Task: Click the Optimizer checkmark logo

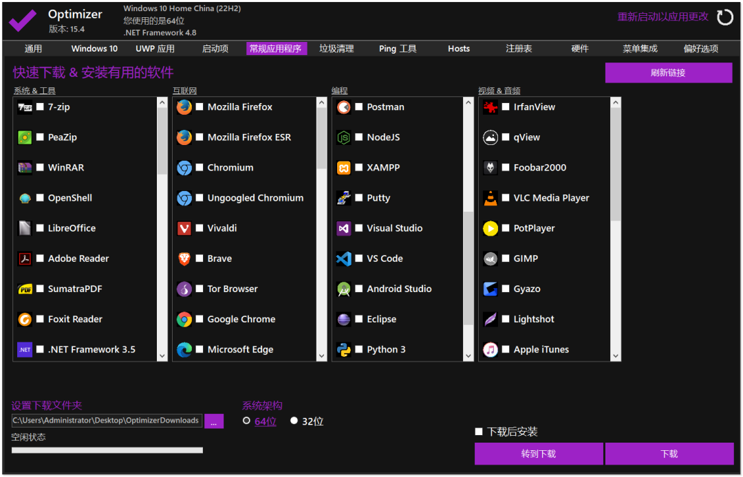Action: tap(22, 21)
